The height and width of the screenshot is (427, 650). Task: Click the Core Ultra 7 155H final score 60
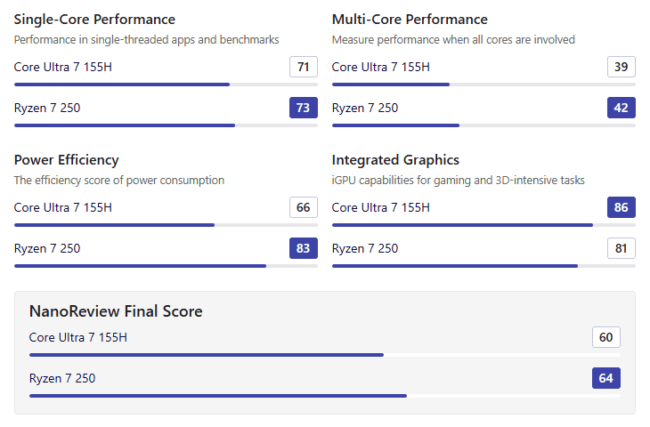(x=606, y=337)
